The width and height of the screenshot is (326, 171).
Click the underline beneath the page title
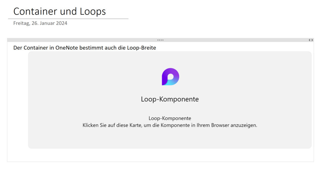pos(68,19)
